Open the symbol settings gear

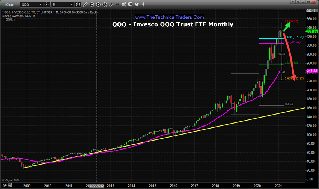point(47,5)
